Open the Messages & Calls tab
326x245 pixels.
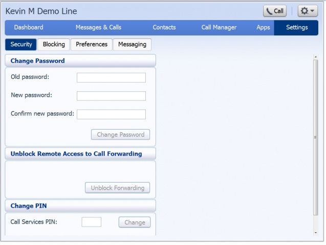pos(98,28)
